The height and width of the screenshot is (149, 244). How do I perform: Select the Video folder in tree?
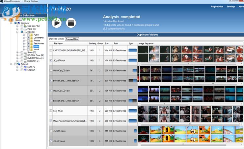[36, 46]
